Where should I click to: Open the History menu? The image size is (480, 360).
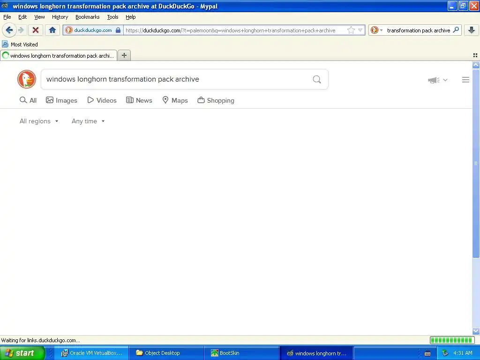(x=60, y=17)
